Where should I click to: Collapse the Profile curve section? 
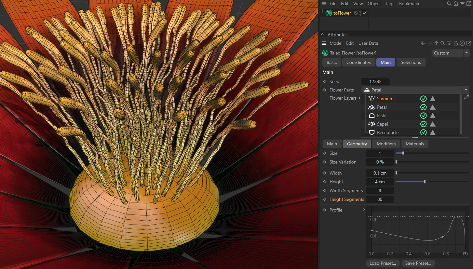point(364,210)
